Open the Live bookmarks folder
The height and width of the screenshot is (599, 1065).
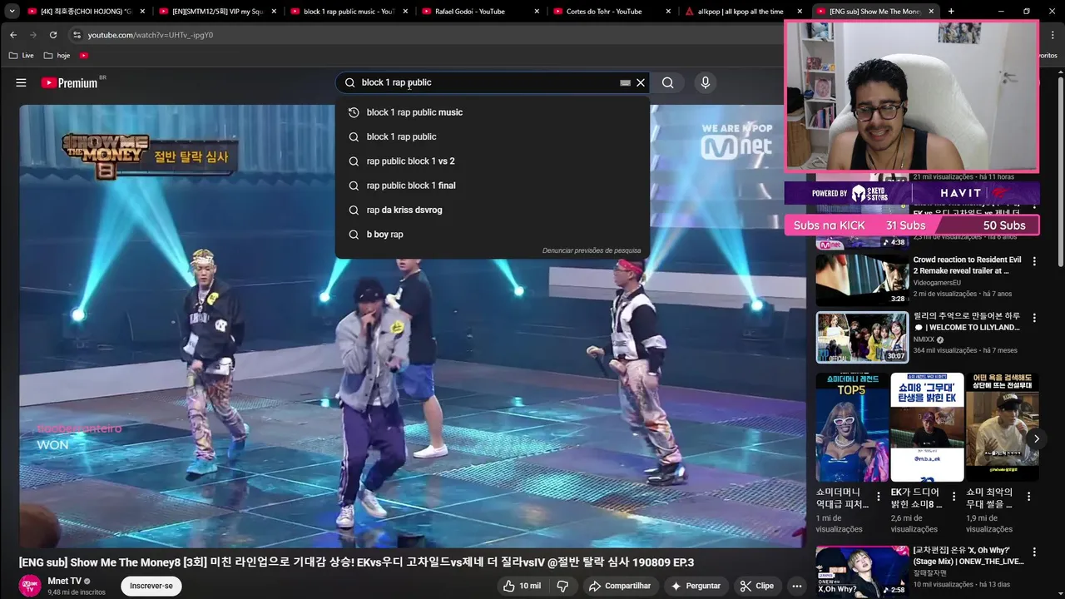[22, 56]
